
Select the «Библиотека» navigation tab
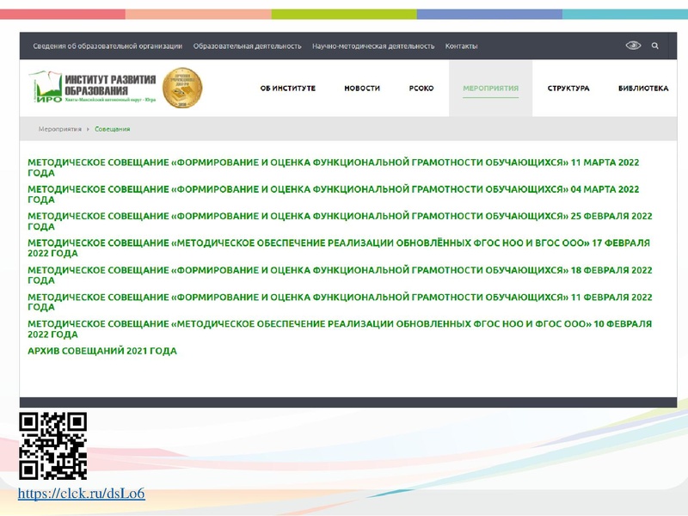[x=642, y=89]
